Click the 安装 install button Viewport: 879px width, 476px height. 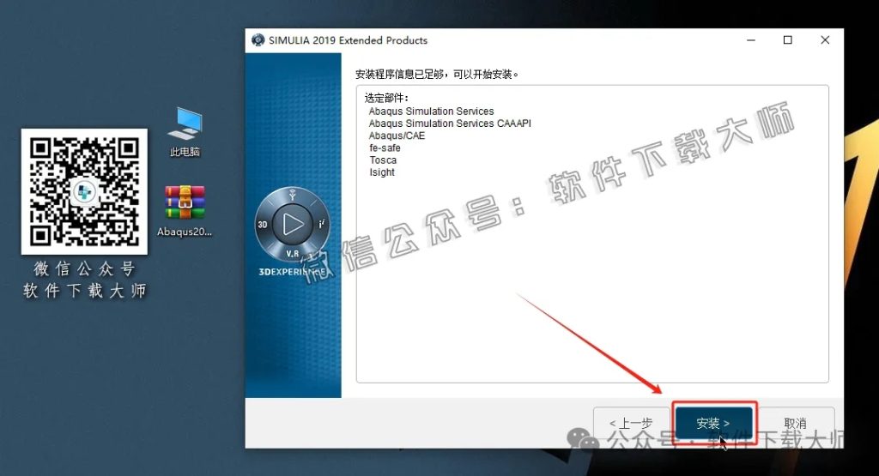pyautogui.click(x=713, y=424)
